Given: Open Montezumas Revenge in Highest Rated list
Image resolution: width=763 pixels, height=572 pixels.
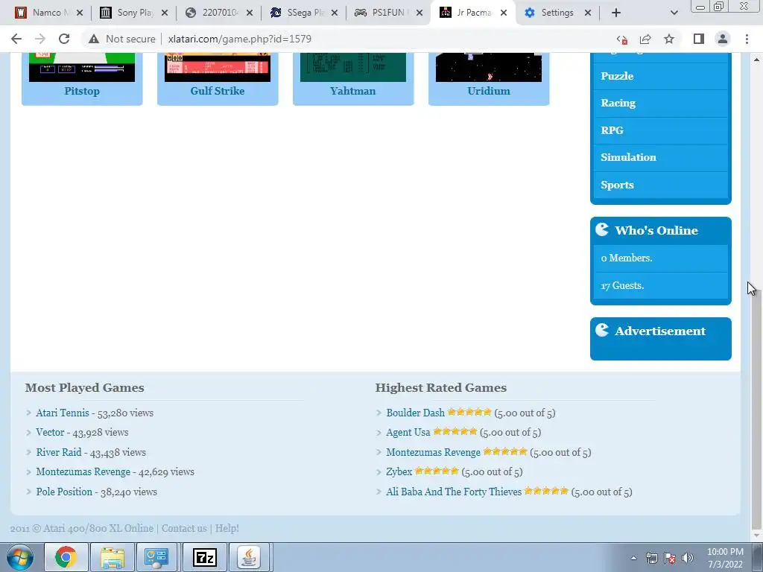Looking at the screenshot, I should coord(433,452).
